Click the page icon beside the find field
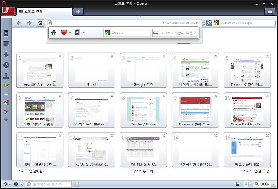Viewport: 278px width, 189px height. pyautogui.click(x=77, y=184)
